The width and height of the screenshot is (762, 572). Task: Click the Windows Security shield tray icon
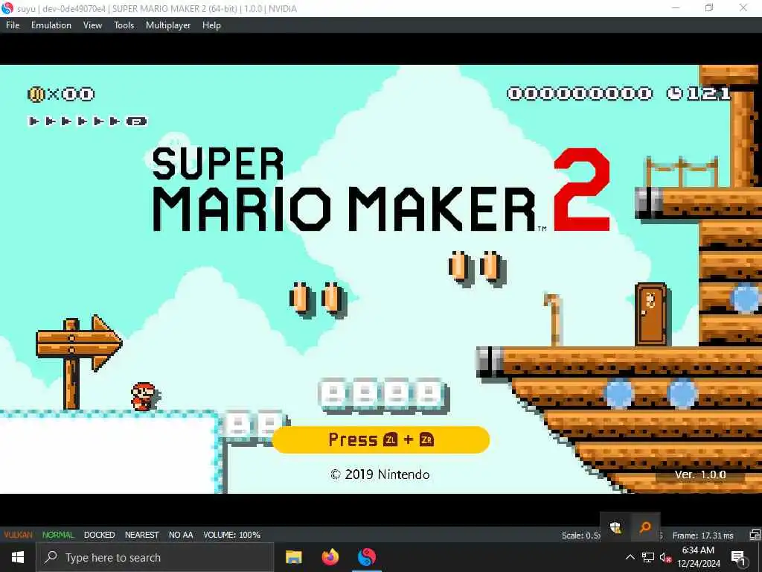tap(615, 527)
